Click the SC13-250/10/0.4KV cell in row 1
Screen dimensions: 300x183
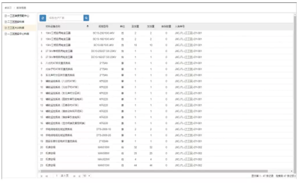click(104, 33)
